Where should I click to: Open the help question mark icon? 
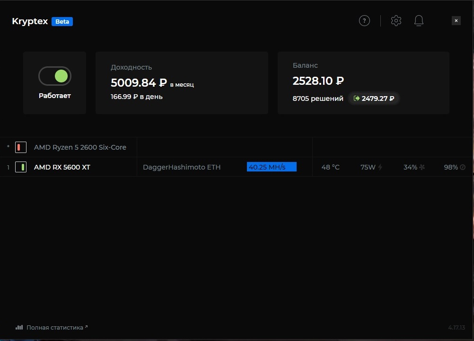(364, 20)
